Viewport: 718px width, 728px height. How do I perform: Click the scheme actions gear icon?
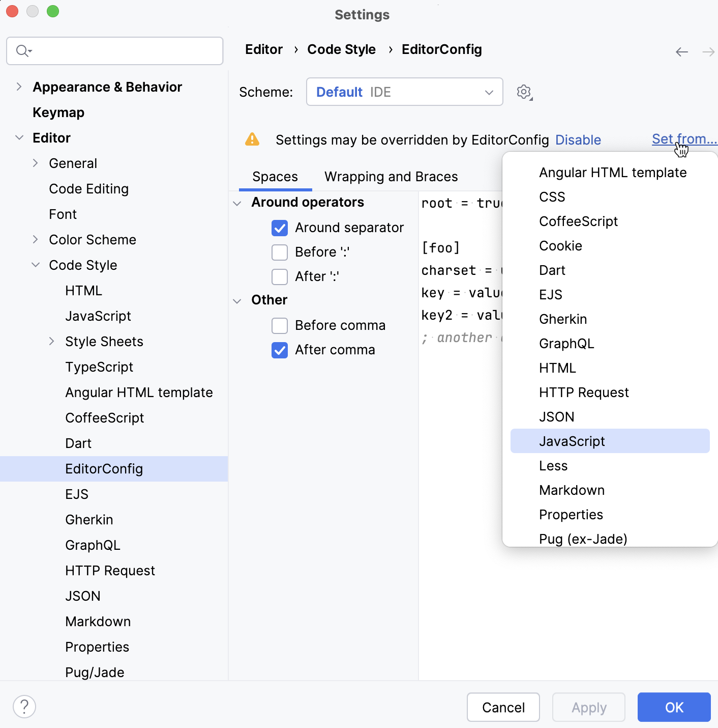coord(524,92)
